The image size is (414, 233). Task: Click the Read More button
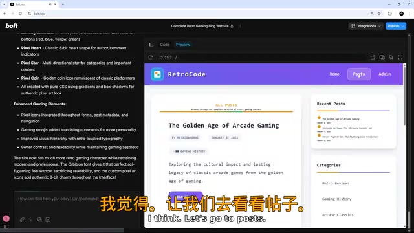(186, 197)
